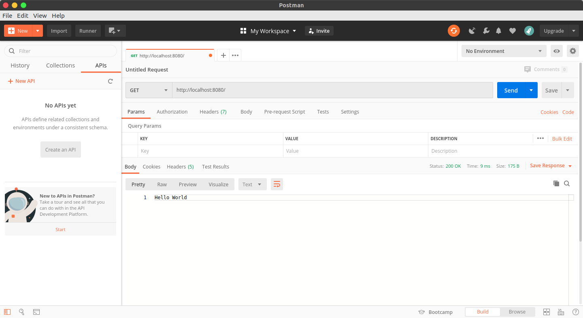This screenshot has height=318, width=583.
Task: Open the Help menu
Action: (x=58, y=15)
